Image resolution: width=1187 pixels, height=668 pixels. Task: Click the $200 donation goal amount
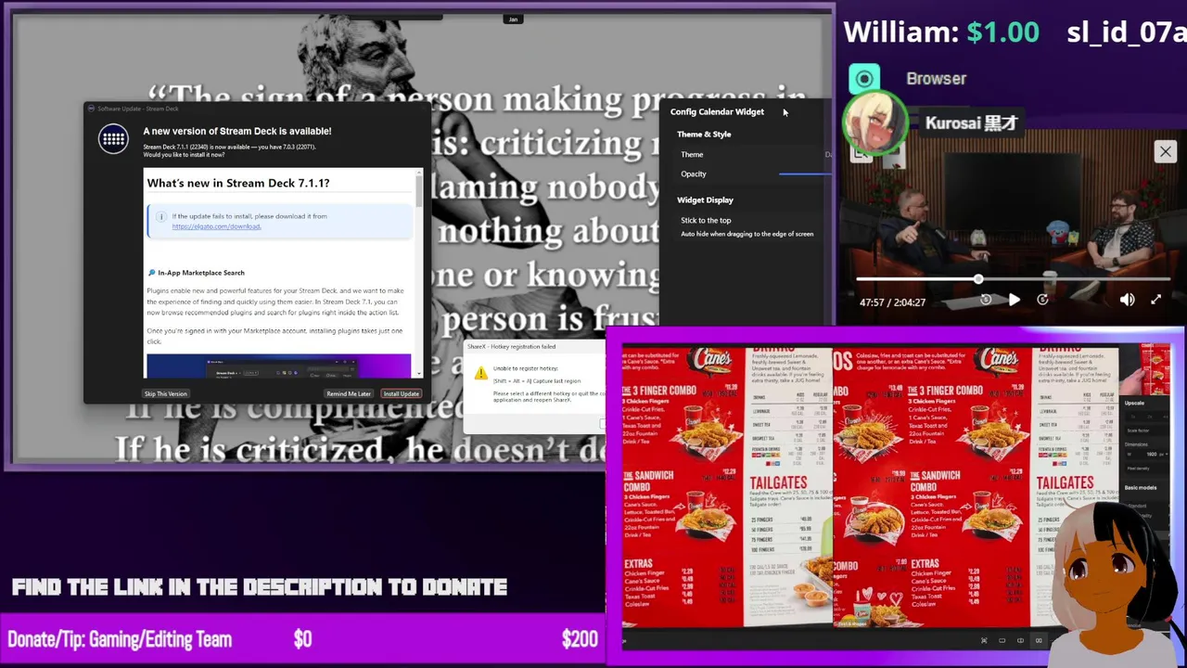pos(580,639)
